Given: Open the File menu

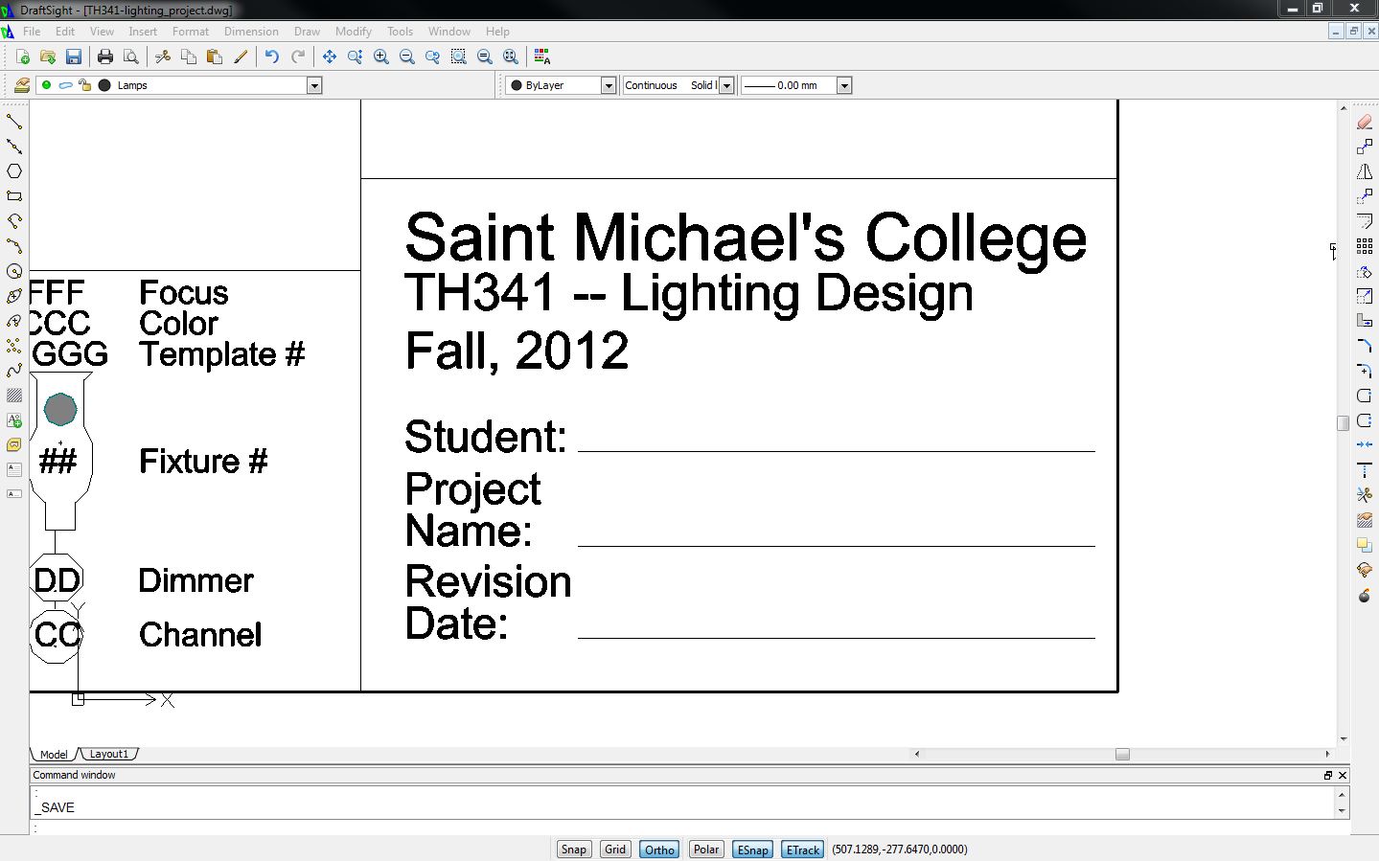Looking at the screenshot, I should point(32,32).
